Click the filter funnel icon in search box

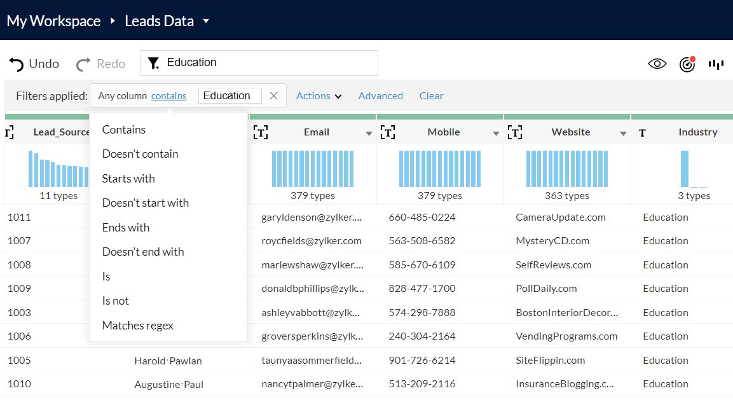pos(153,63)
